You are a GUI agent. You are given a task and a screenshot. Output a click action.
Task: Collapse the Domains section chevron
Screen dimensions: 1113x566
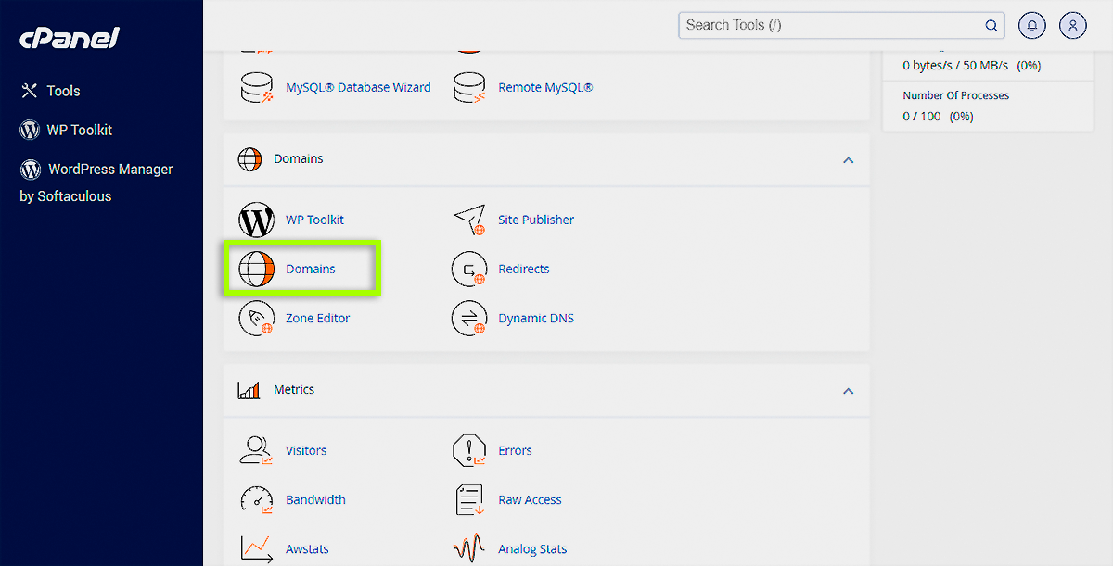tap(848, 160)
